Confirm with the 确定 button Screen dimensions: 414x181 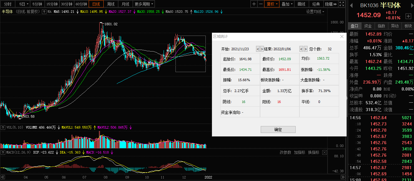pos(278,130)
